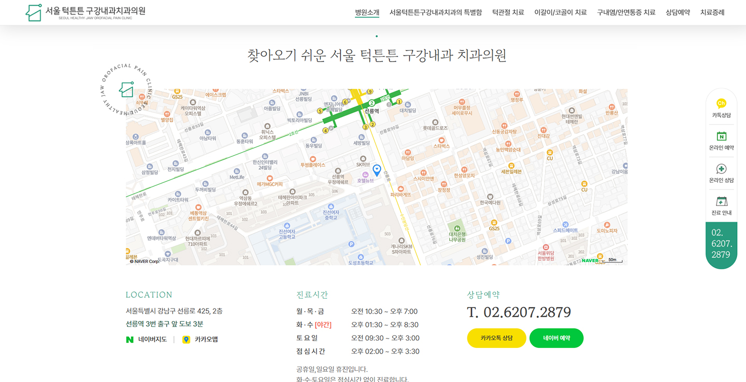
Task: Click the clinic logo icon in header
Action: point(34,12)
